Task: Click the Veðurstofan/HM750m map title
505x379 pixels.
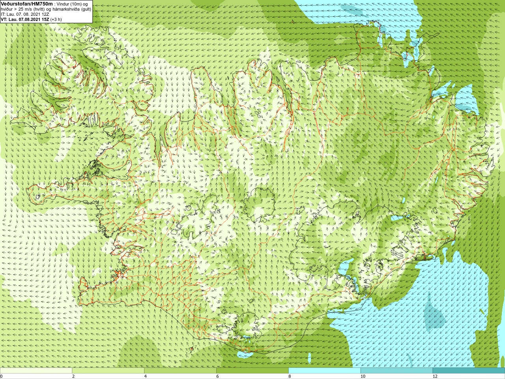Action: [x=27, y=4]
